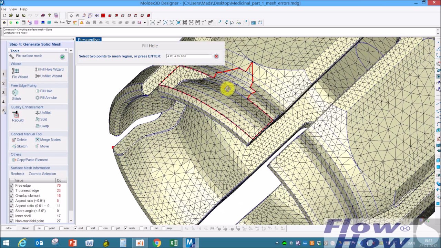Click the New file toolbar icon
This screenshot has width=441, height=248.
coord(4,15)
